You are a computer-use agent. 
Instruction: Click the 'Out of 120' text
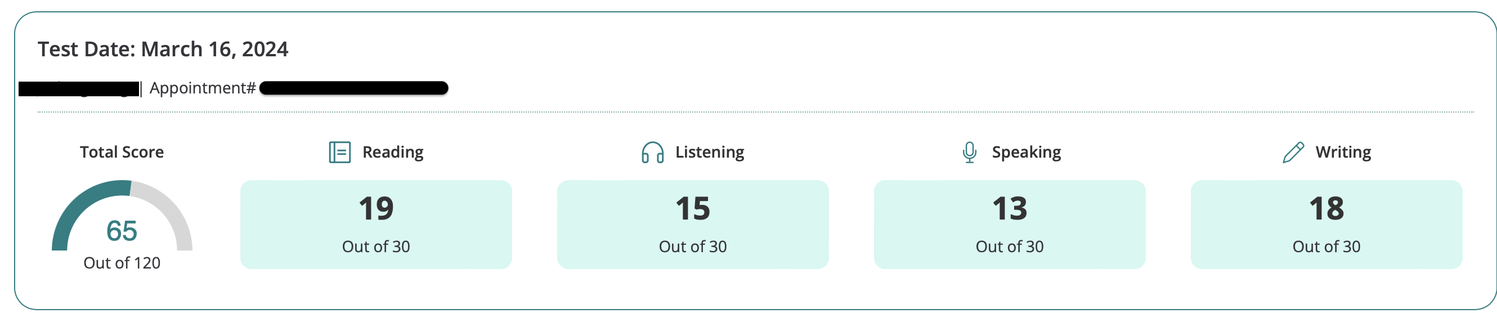[122, 263]
